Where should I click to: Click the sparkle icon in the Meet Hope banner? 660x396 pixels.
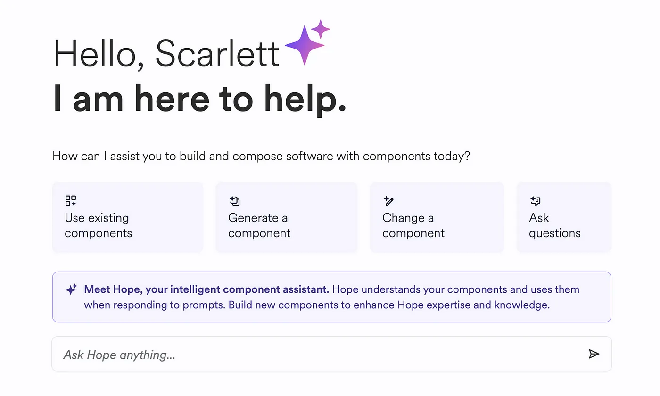coord(71,289)
